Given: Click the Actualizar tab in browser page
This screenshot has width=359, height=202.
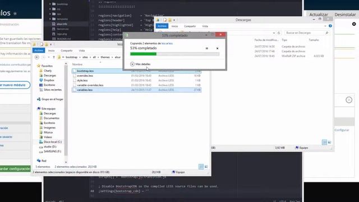Looking at the screenshot, I should [319, 15].
